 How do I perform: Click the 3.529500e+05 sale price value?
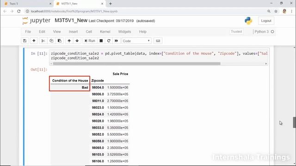coord(117,154)
